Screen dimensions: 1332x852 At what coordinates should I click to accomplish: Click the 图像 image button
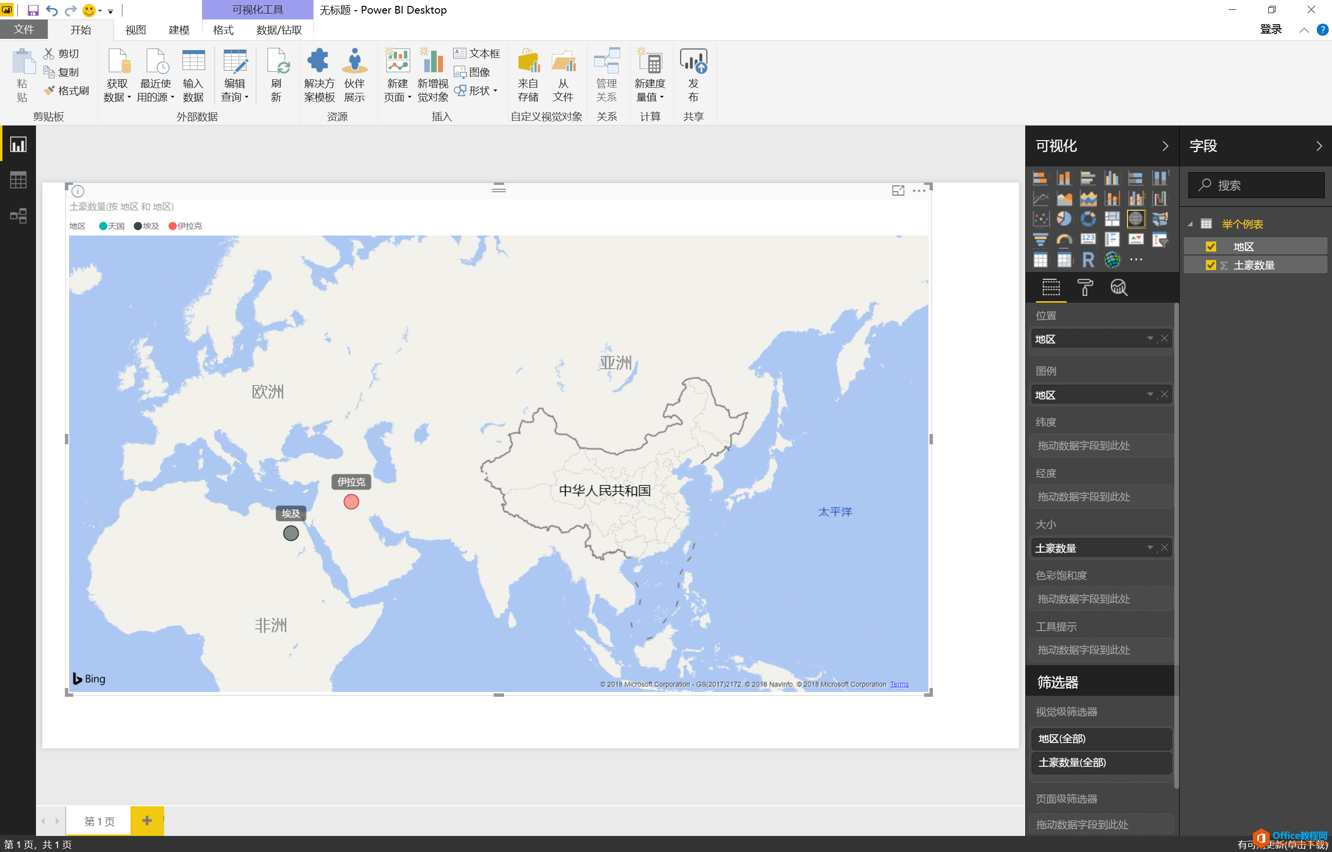point(472,72)
